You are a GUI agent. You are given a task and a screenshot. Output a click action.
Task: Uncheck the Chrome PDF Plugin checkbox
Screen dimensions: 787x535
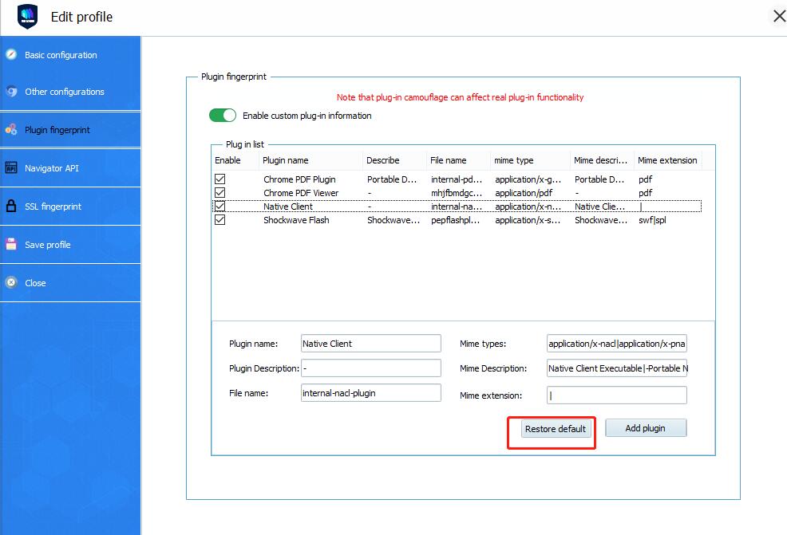[220, 179]
